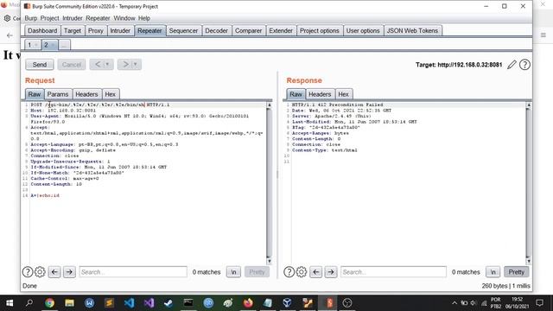Jump to previous response search match
Viewport: 553px width, 311px height.
click(x=315, y=272)
